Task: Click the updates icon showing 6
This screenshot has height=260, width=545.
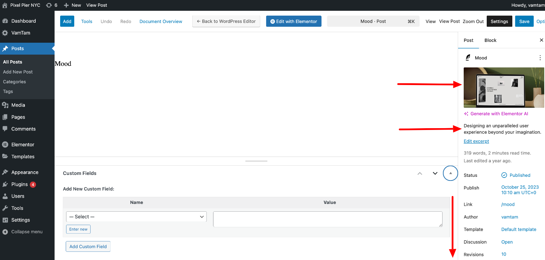Action: (x=49, y=5)
